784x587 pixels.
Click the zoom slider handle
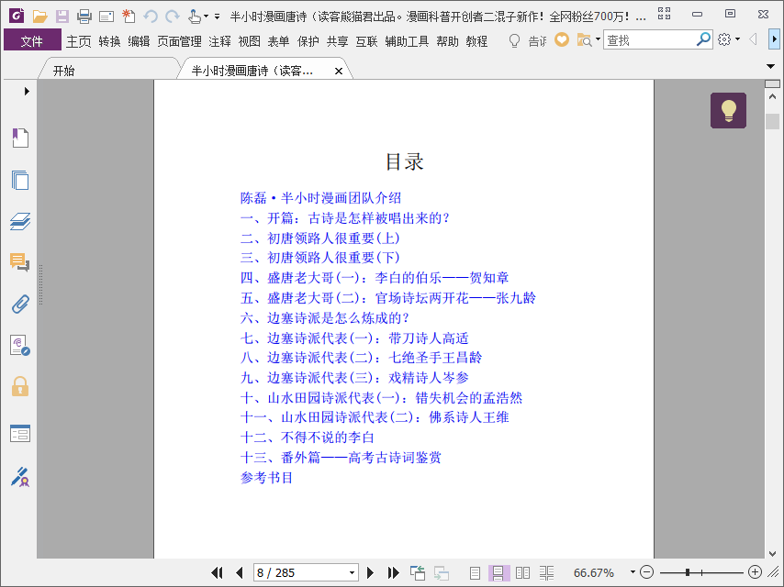pos(688,572)
